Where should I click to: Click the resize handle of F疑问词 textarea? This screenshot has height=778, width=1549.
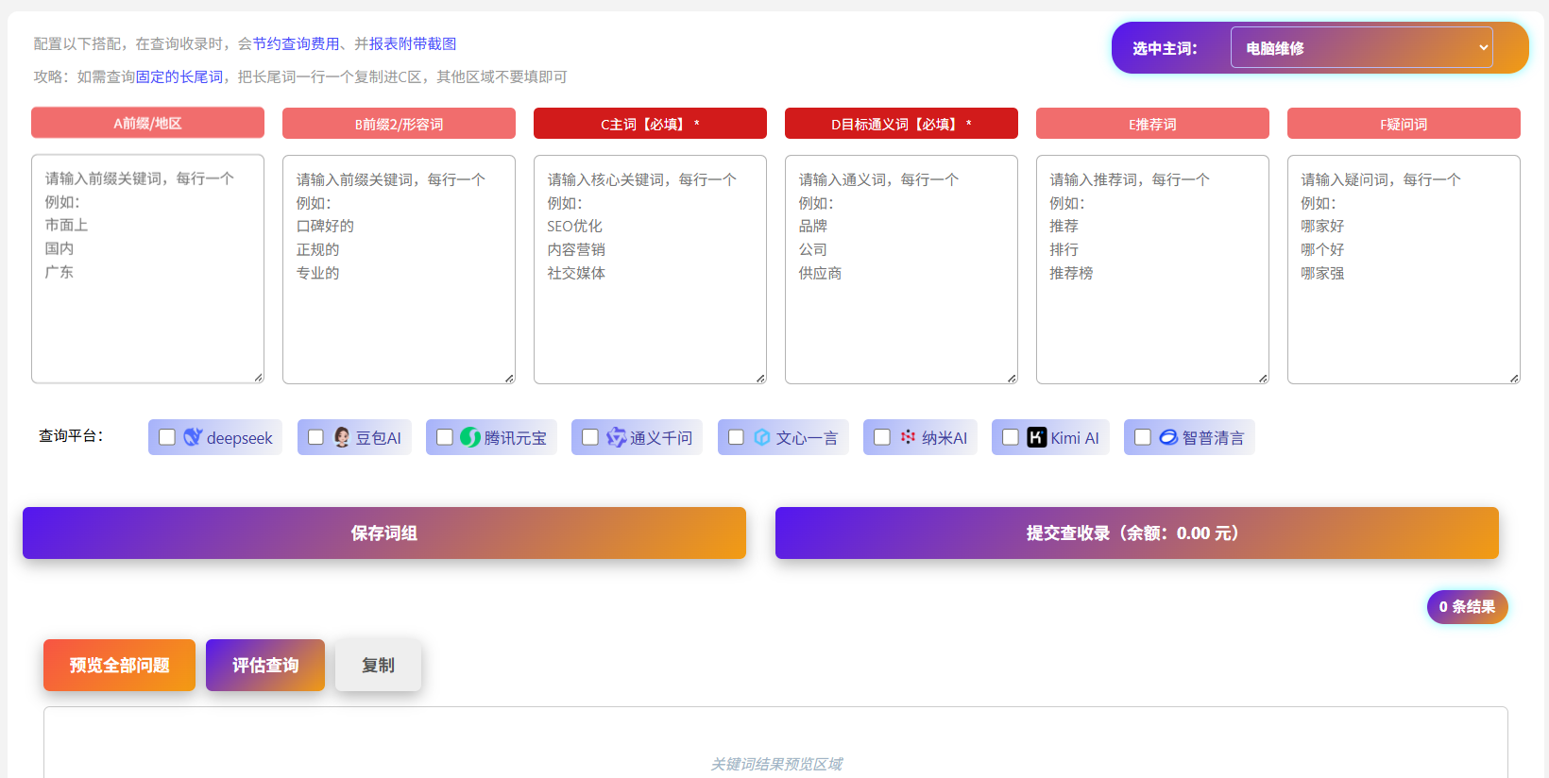pos(1514,378)
